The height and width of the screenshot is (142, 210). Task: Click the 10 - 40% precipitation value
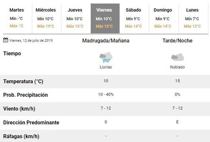point(106,95)
